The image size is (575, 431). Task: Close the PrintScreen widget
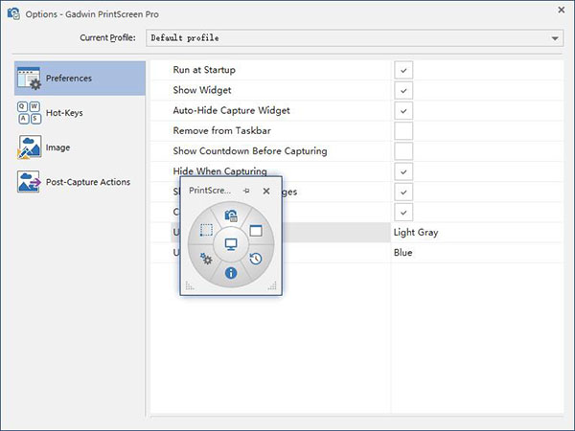pos(266,191)
